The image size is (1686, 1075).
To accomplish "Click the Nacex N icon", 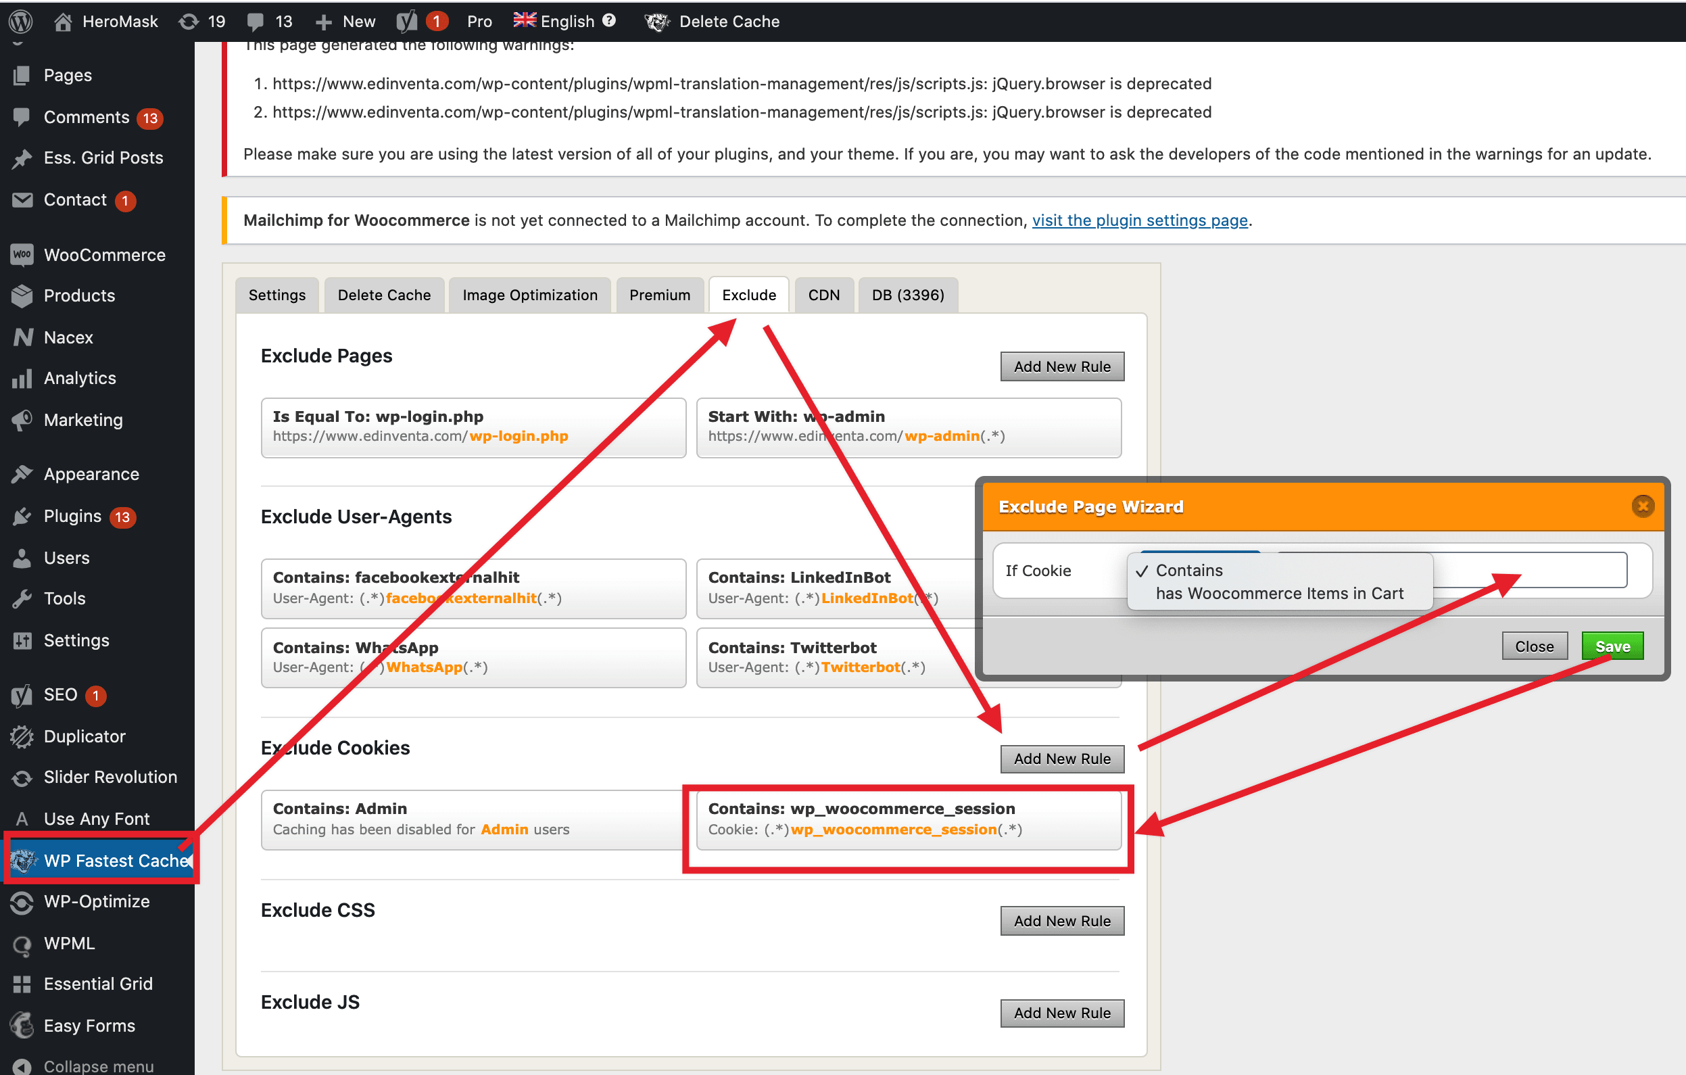I will (22, 337).
